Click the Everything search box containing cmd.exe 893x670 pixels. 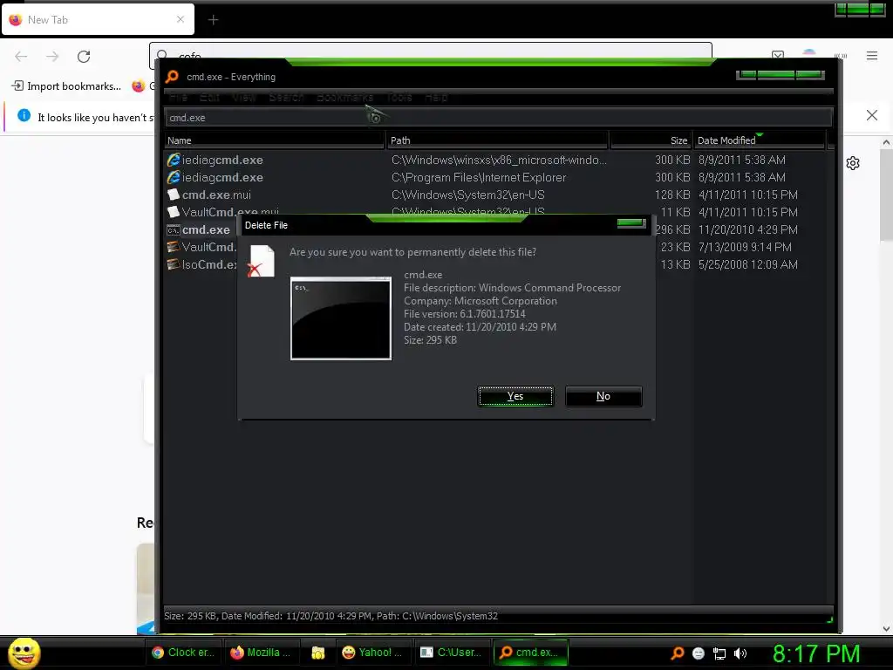pyautogui.click(x=498, y=118)
